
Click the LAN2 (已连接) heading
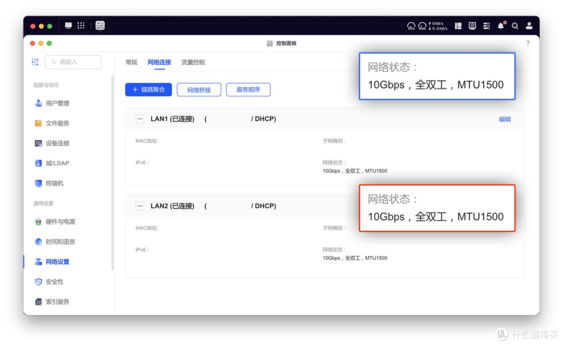(173, 206)
